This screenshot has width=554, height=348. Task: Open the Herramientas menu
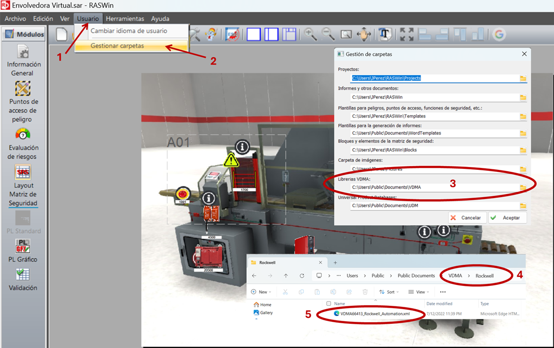125,19
